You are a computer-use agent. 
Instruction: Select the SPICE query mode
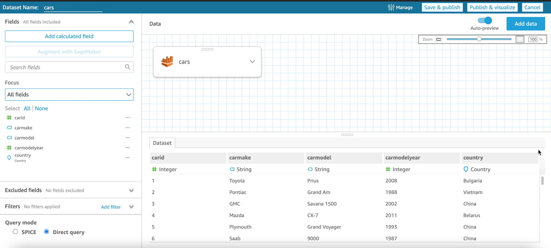(15, 232)
